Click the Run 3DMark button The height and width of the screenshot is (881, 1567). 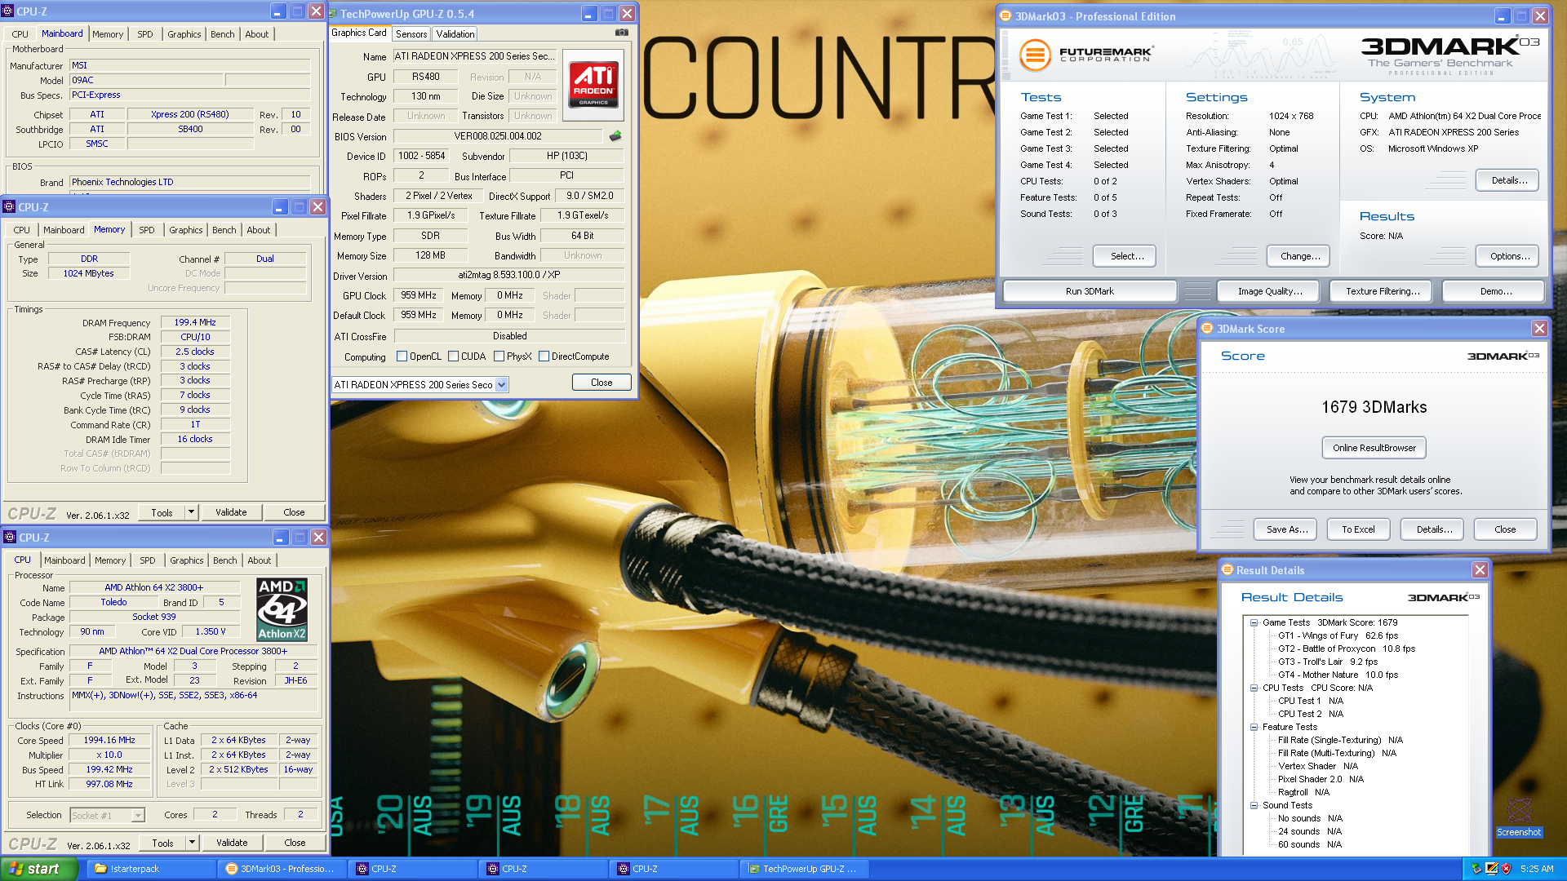pos(1090,291)
